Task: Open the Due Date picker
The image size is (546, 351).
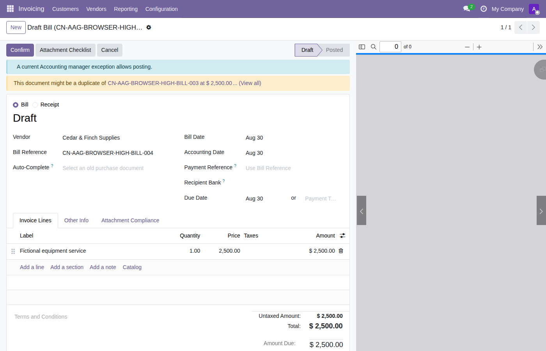Action: point(266,199)
